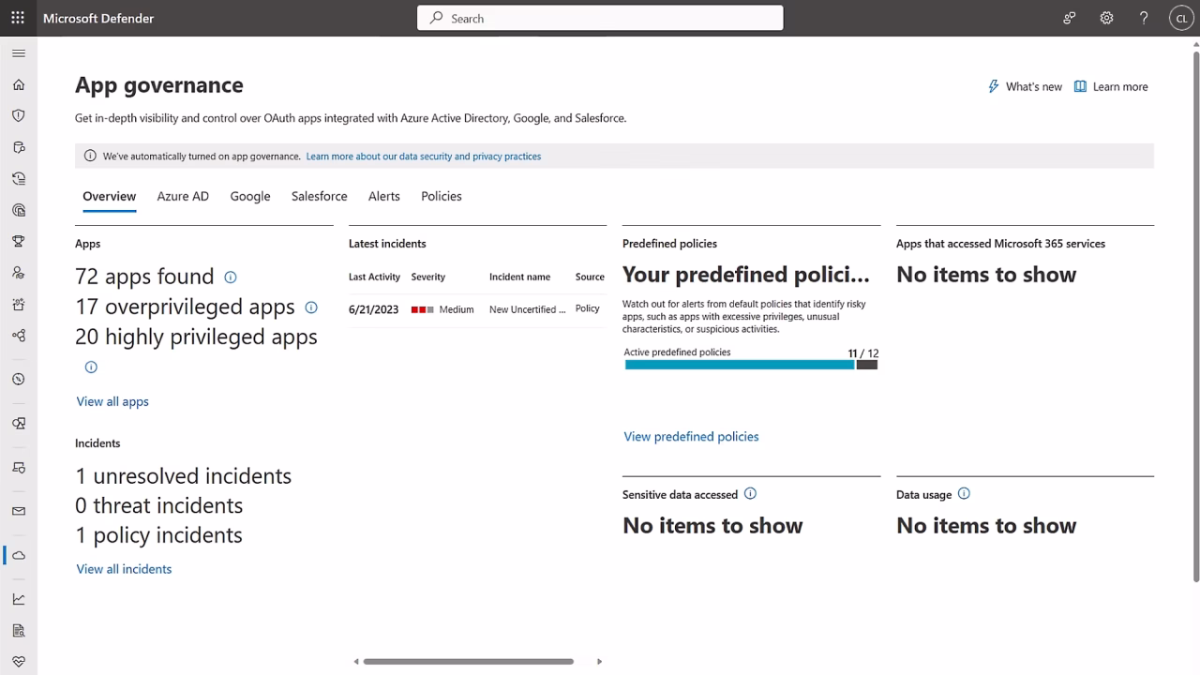Click What's new
This screenshot has width=1200, height=675.
point(1025,86)
